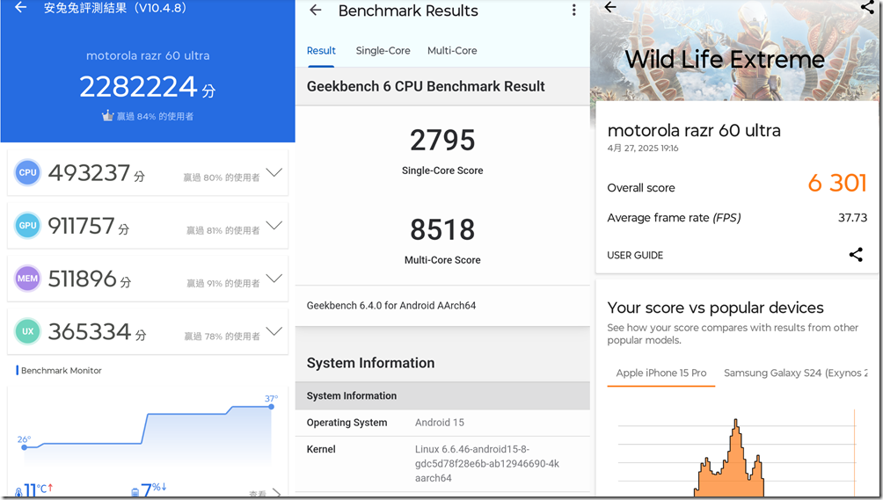This screenshot has height=500, width=883.
Task: Share the result beside USER GUIDE
Action: 856,255
